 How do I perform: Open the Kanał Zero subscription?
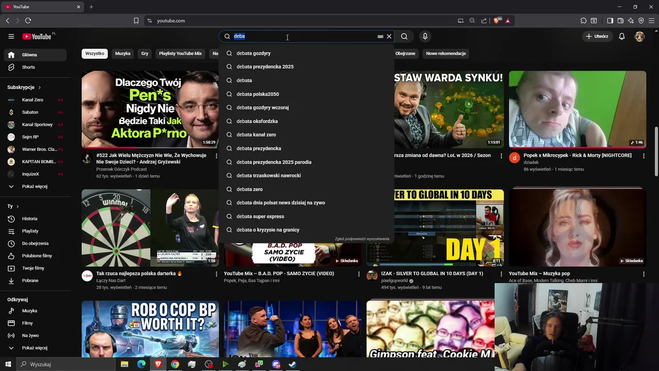[35, 100]
